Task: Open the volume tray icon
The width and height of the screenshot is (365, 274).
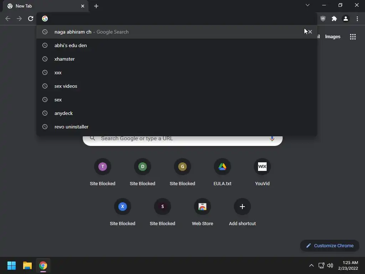Action: pyautogui.click(x=330, y=265)
